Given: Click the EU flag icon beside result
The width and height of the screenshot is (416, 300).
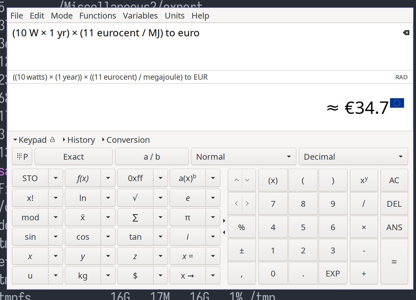Looking at the screenshot, I should 397,103.
